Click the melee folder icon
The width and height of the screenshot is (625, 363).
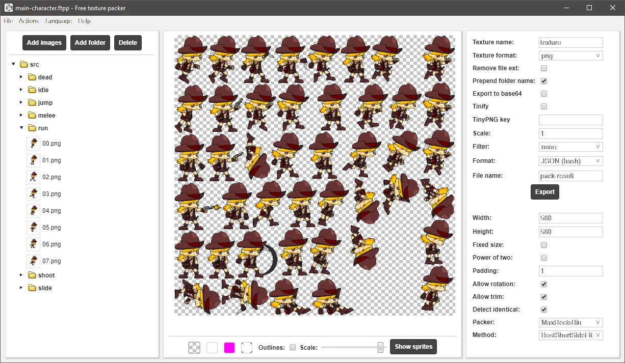coord(32,116)
